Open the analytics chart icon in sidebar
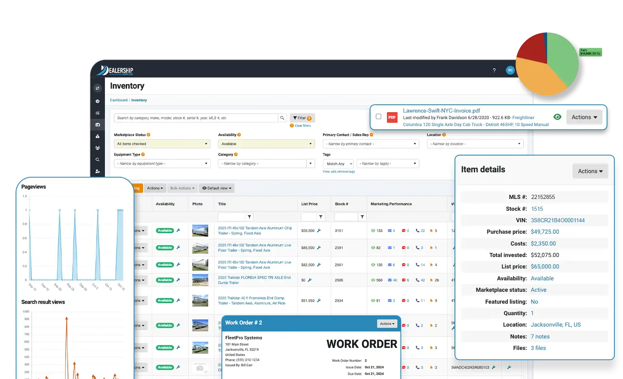Image resolution: width=623 pixels, height=379 pixels. [x=98, y=113]
